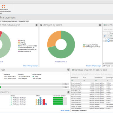
Task: Click Letztes Ergebnis column header in Jobs
Action: tap(37, 74)
